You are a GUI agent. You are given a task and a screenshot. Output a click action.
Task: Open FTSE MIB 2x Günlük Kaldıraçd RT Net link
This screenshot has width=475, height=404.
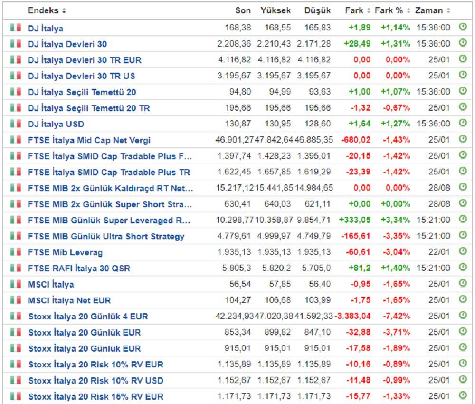point(111,189)
